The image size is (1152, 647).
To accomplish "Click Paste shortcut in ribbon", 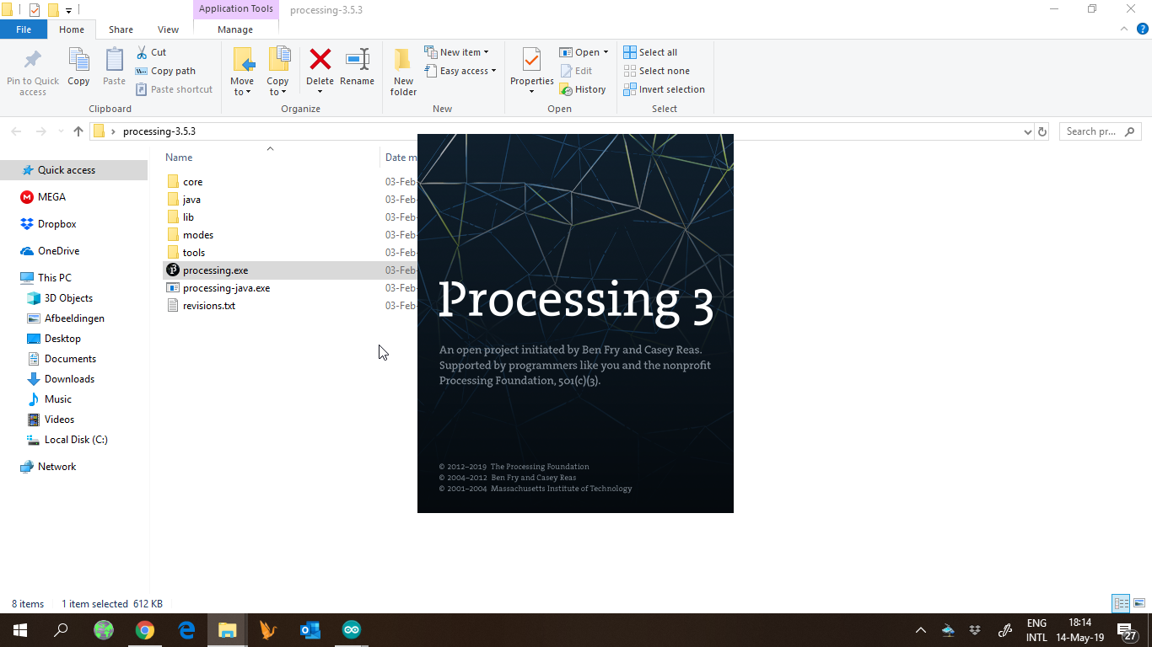I will [174, 89].
